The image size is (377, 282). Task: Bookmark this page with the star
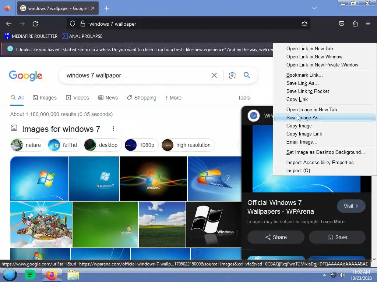click(x=304, y=24)
